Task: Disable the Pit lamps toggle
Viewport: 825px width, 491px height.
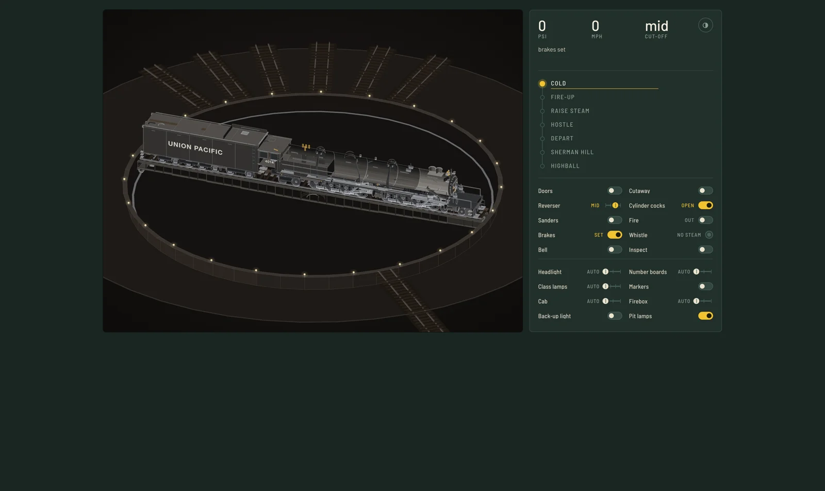Action: (x=705, y=316)
